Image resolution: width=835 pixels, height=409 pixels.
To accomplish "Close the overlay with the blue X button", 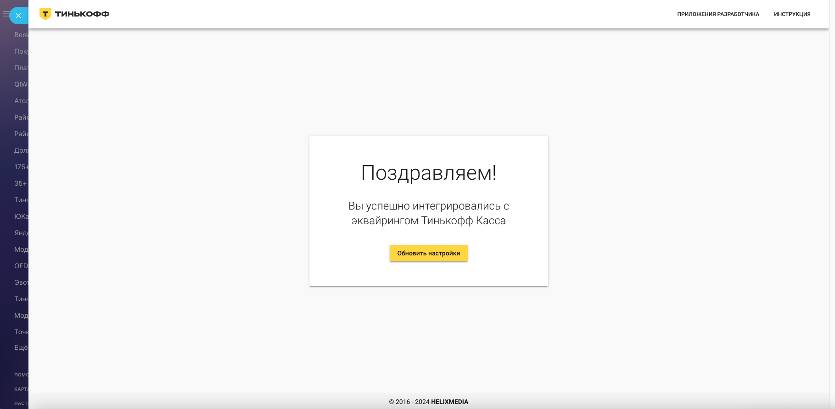I will pyautogui.click(x=18, y=16).
